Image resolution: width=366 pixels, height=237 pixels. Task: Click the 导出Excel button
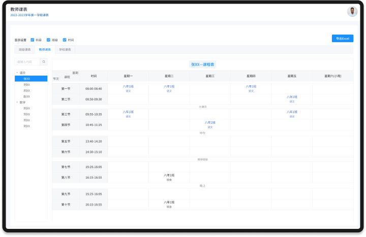(342, 39)
